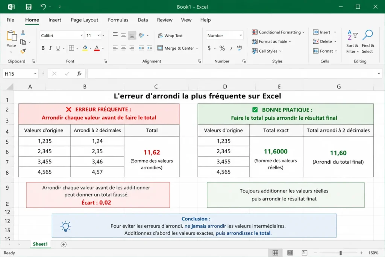Open Cell Styles menu
This screenshot has width=385, height=257.
(x=267, y=51)
